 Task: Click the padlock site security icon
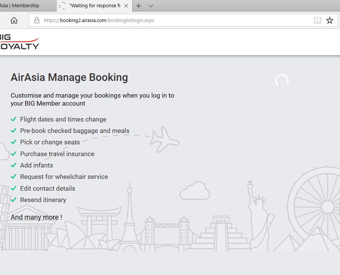(37, 20)
